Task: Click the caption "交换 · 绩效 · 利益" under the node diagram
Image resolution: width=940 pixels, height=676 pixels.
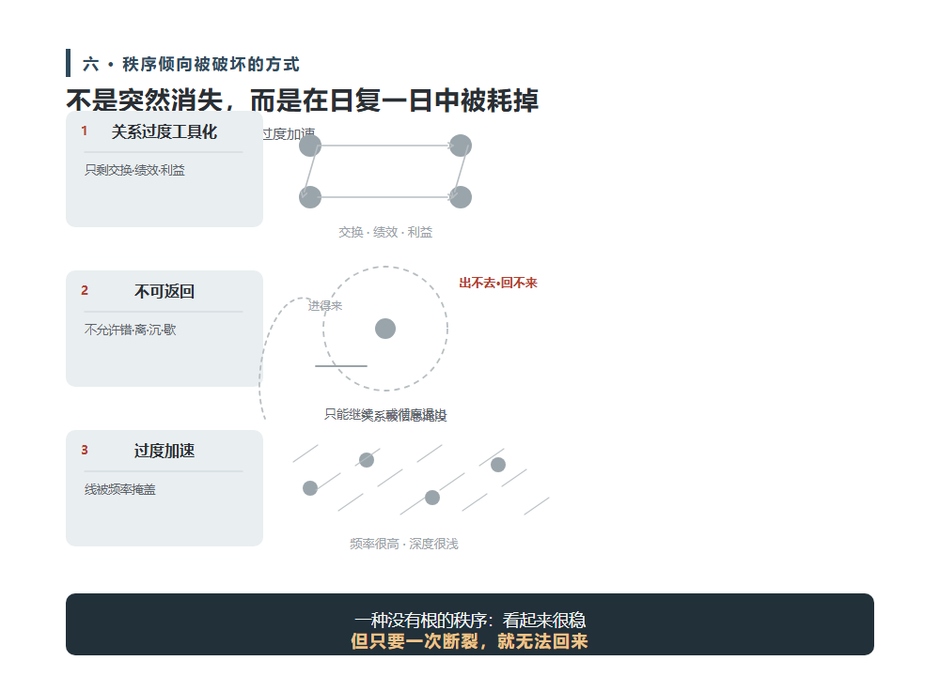Action: pos(385,232)
